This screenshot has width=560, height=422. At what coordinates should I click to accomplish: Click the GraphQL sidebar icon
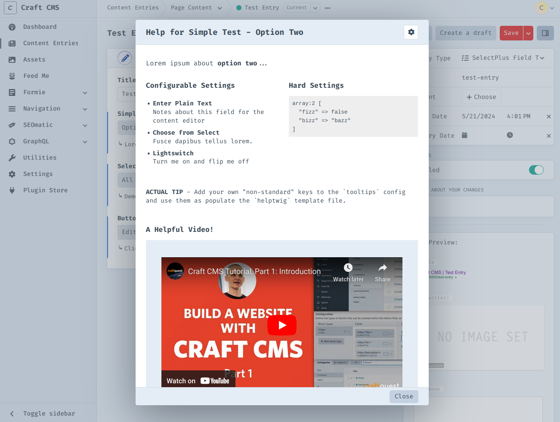[x=12, y=141]
